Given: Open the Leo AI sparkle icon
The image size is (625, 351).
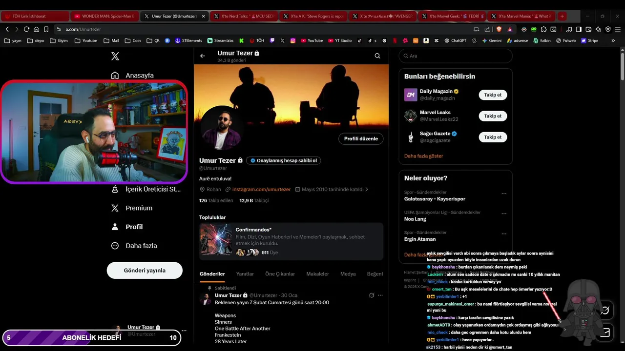Looking at the screenshot, I should (598, 29).
